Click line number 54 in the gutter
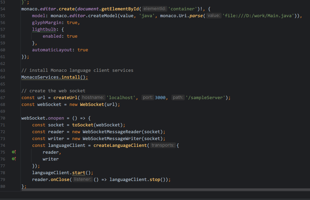The width and height of the screenshot is (310, 200). pyautogui.click(x=4, y=9)
